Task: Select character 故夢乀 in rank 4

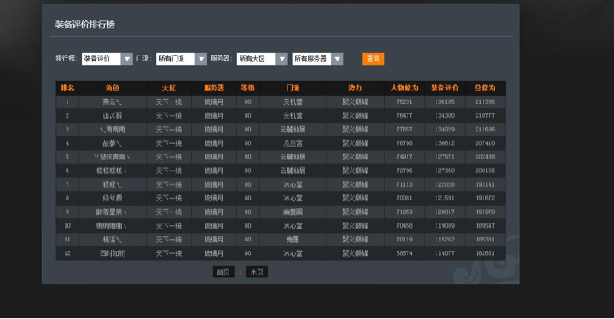Action: pyautogui.click(x=113, y=143)
